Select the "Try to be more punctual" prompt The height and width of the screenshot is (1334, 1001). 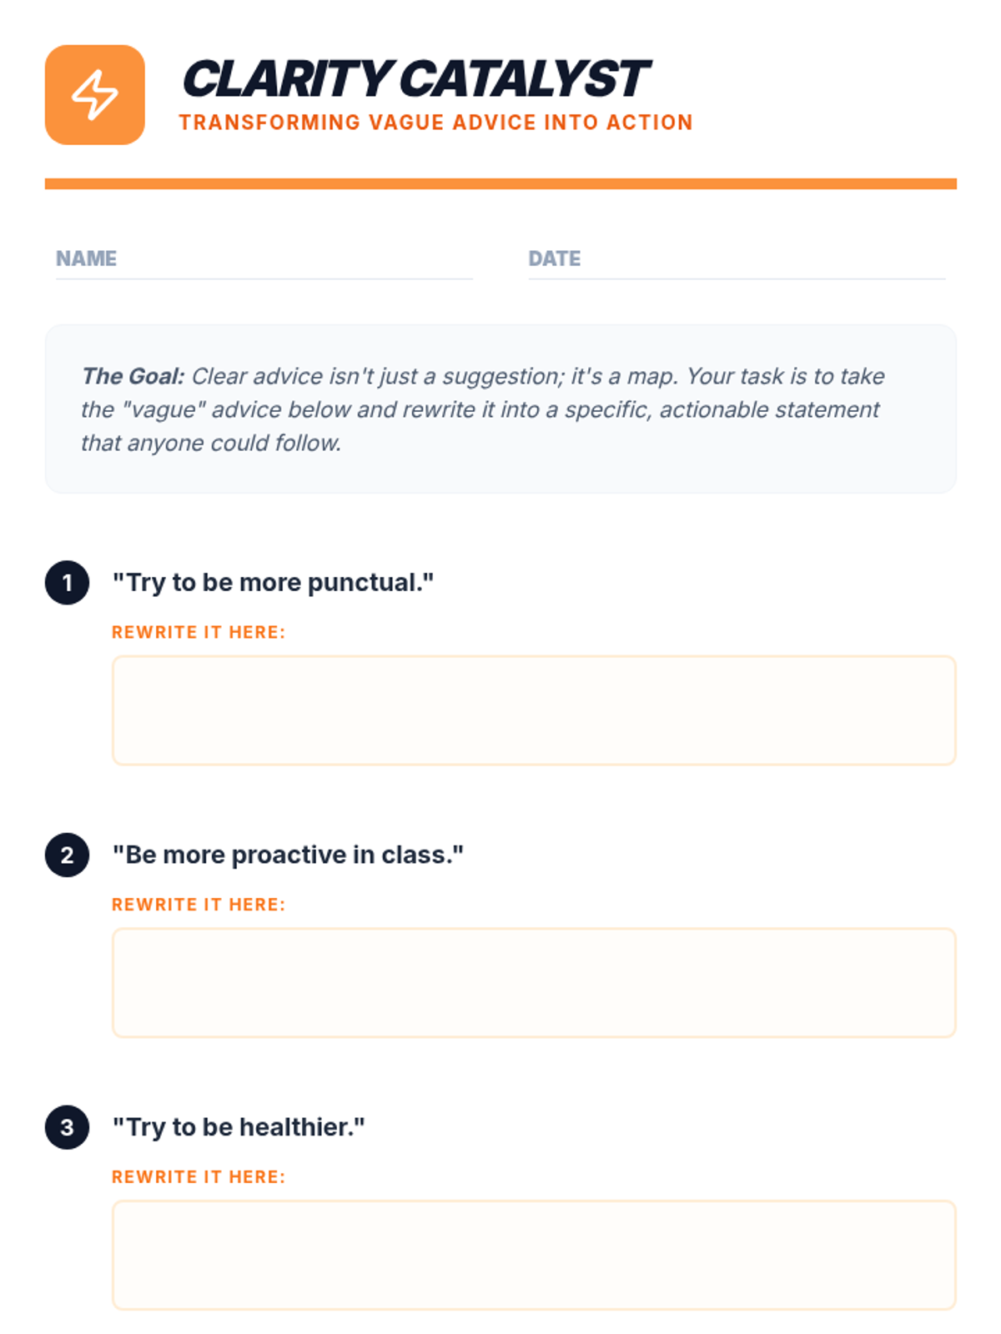pyautogui.click(x=273, y=582)
